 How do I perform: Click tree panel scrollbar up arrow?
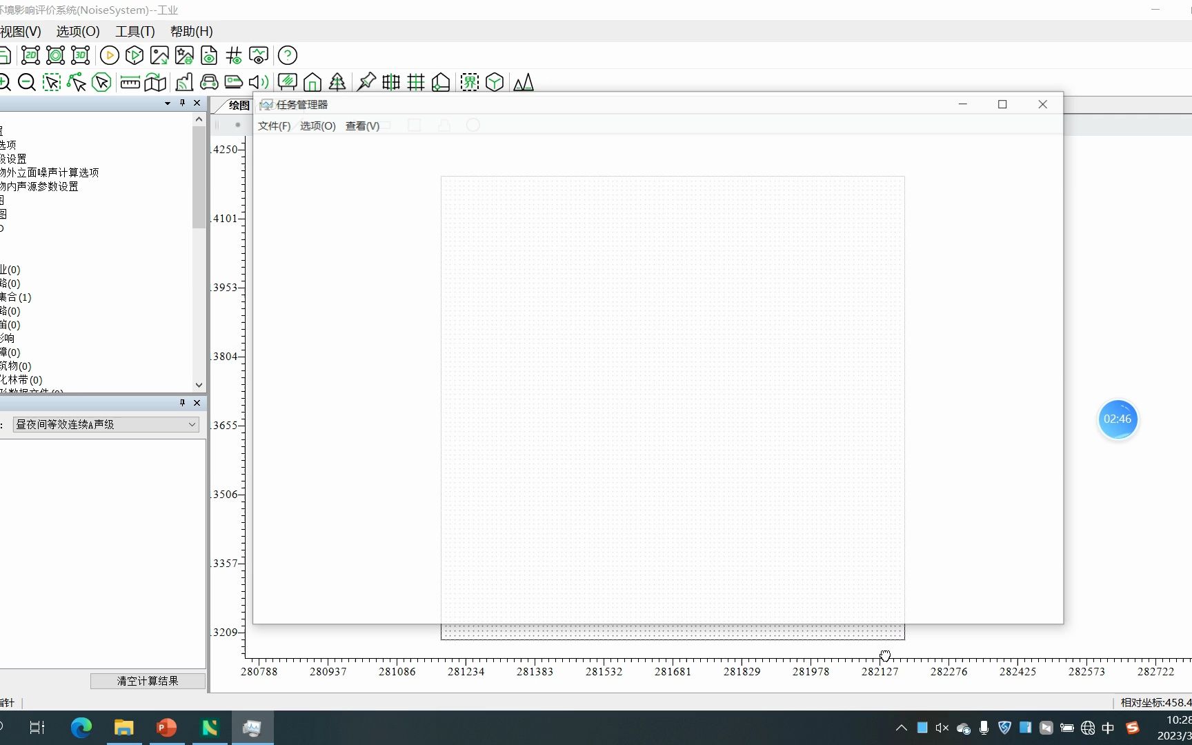(x=199, y=119)
